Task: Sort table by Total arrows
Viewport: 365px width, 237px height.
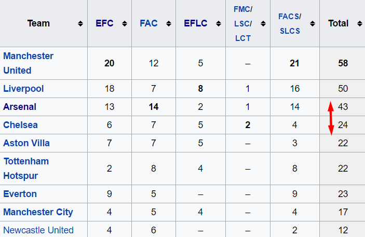Action: (359, 24)
